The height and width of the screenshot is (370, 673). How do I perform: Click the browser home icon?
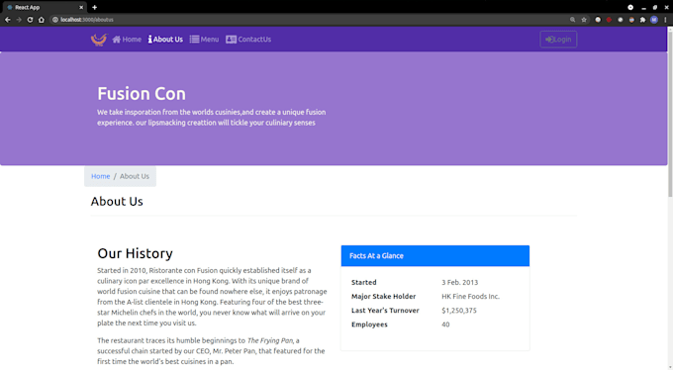42,20
